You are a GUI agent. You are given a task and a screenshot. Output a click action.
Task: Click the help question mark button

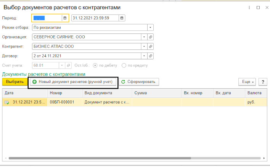click(262, 82)
